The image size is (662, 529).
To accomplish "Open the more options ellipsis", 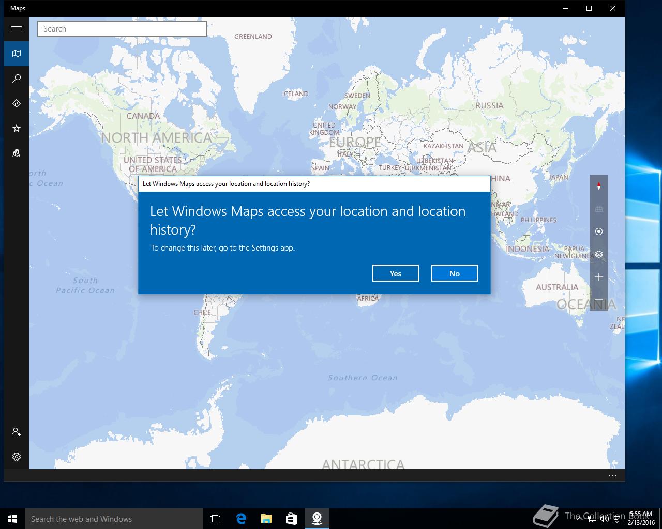I will (x=612, y=476).
